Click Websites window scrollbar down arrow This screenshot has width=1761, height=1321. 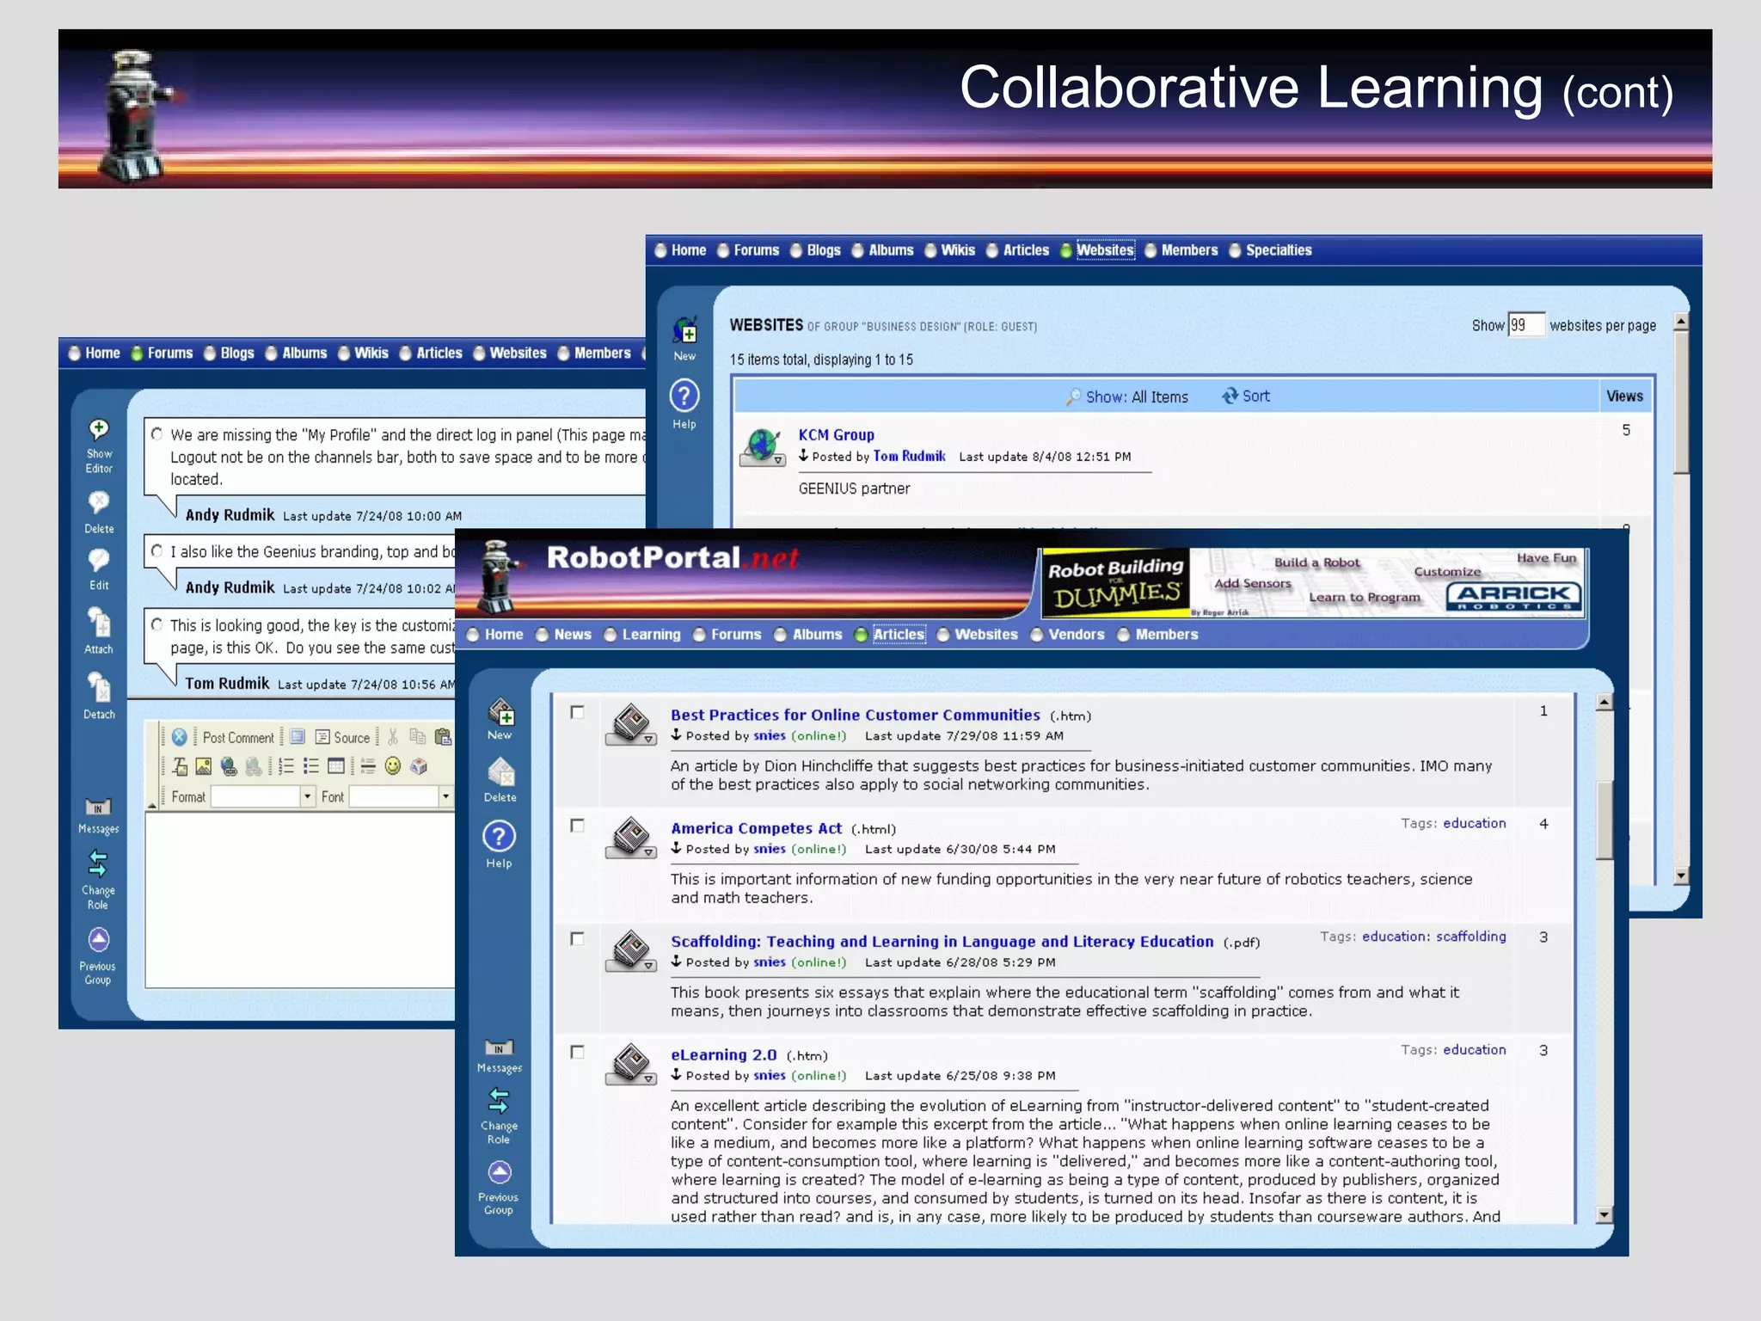[1680, 876]
